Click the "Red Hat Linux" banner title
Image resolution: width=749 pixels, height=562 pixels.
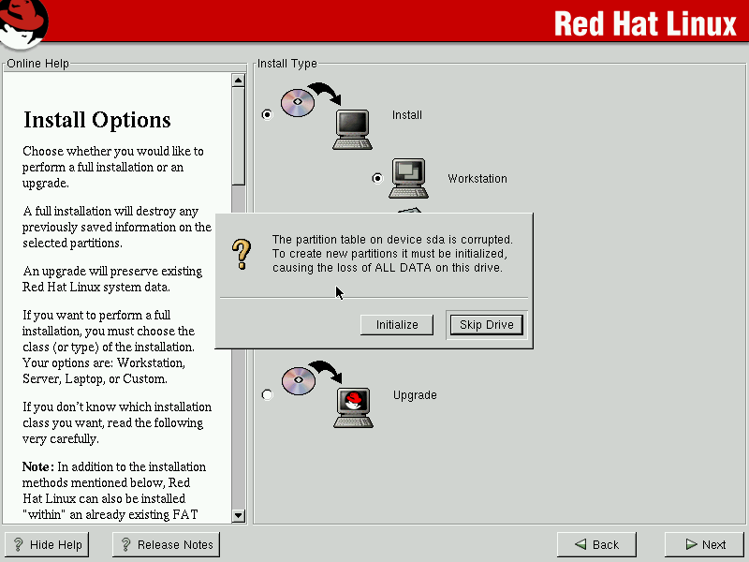point(645,24)
